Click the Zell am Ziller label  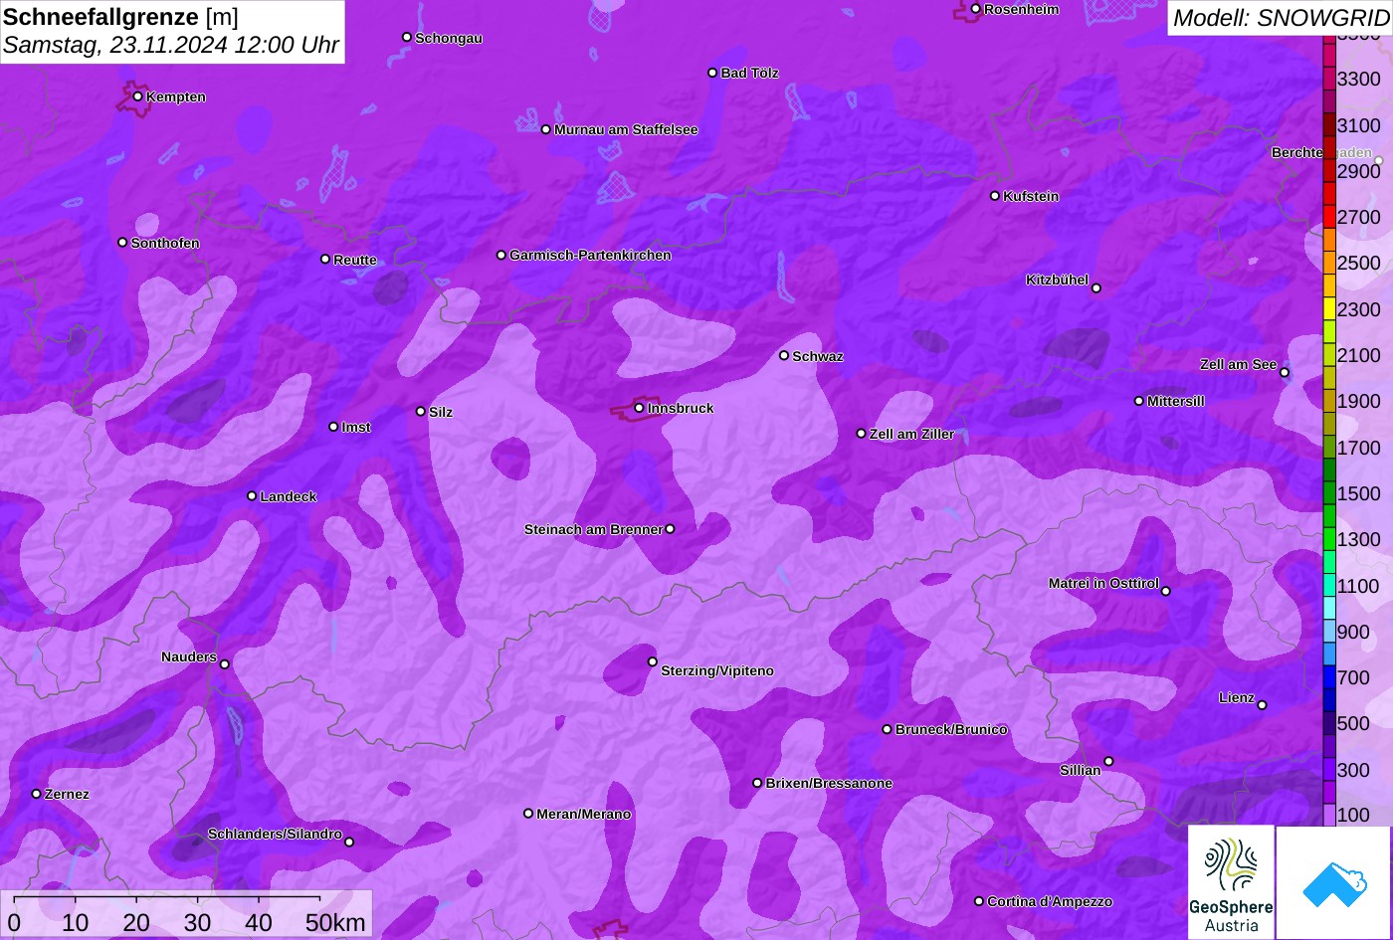[911, 434]
